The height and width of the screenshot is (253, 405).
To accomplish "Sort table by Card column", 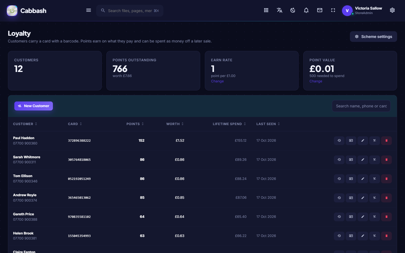I will point(75,124).
